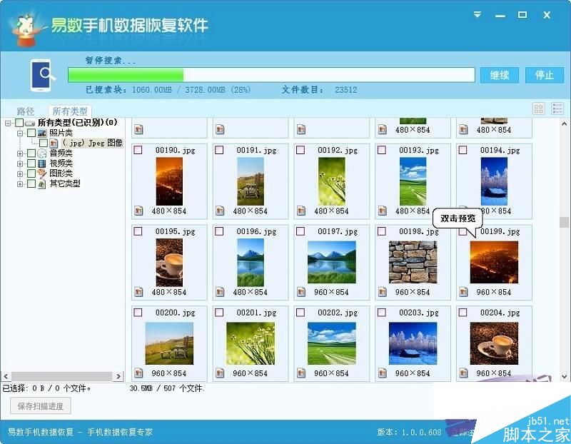Click the file icon under 00204.jpg
This screenshot has width=571, height=444.
[463, 373]
